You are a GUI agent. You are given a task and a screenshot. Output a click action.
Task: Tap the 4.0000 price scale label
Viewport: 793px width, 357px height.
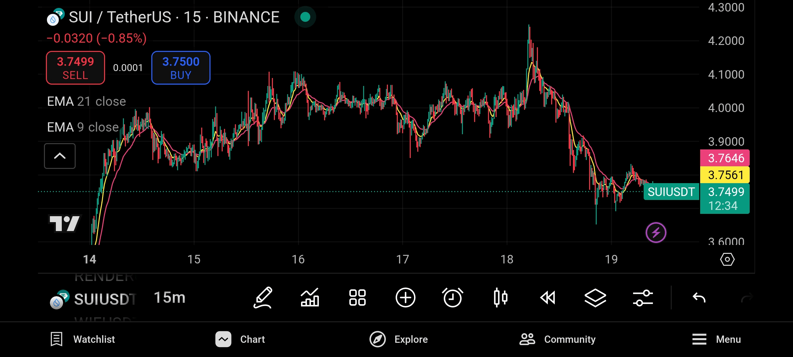coord(726,108)
